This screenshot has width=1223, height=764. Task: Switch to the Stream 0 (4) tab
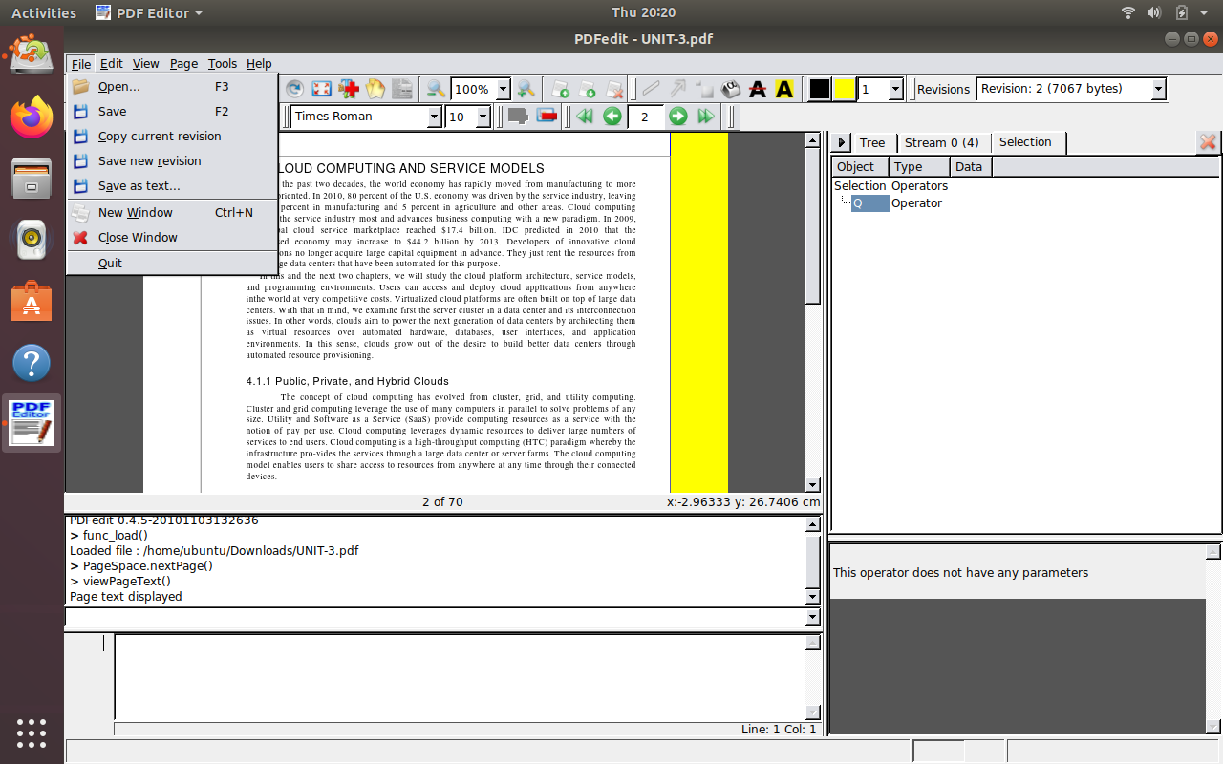pos(943,141)
